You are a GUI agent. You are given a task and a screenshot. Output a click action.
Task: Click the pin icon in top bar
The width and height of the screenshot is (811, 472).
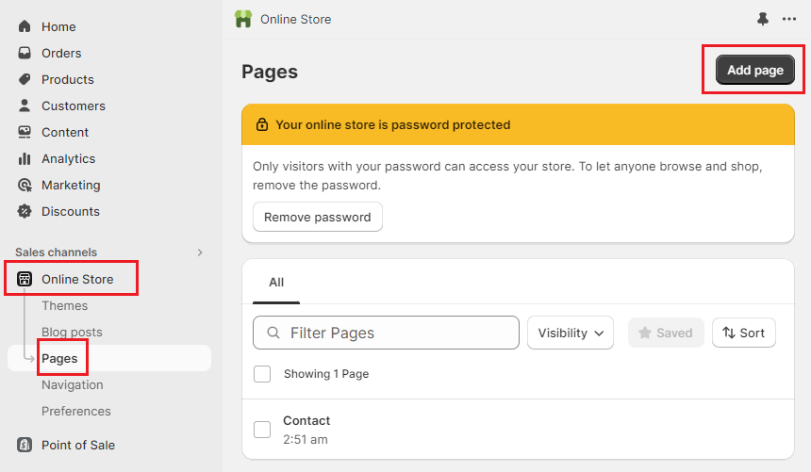point(763,19)
